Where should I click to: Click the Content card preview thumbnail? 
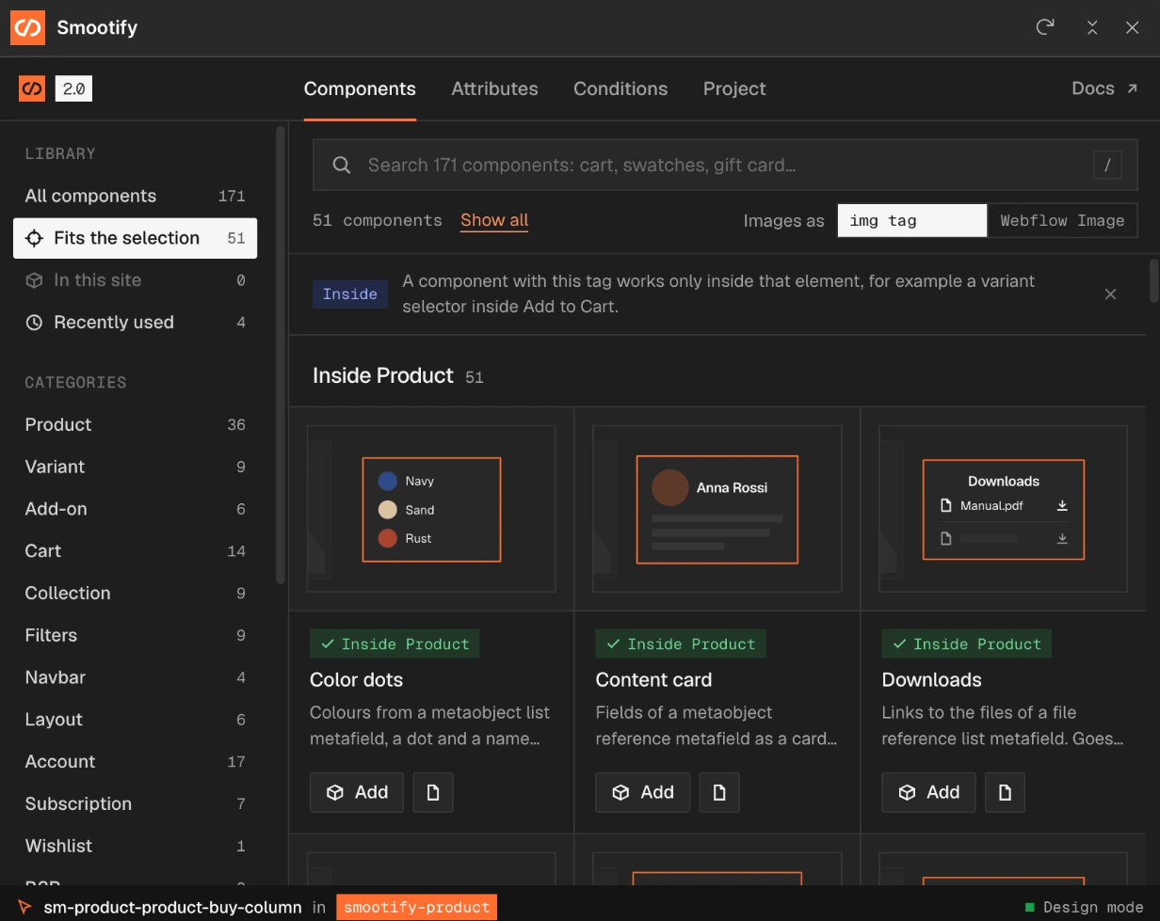pos(717,509)
